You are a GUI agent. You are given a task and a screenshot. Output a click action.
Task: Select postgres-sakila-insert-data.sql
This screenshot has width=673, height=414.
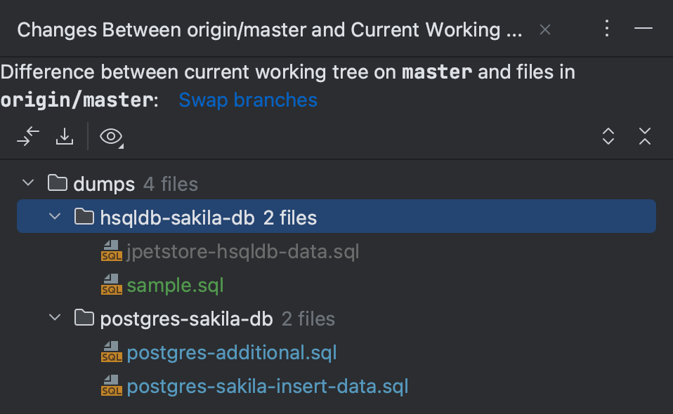tap(267, 386)
